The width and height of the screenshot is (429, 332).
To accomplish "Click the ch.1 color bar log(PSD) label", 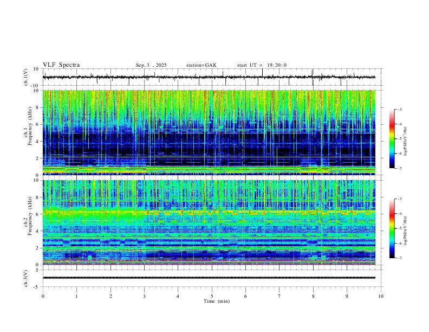I will [x=406, y=142].
